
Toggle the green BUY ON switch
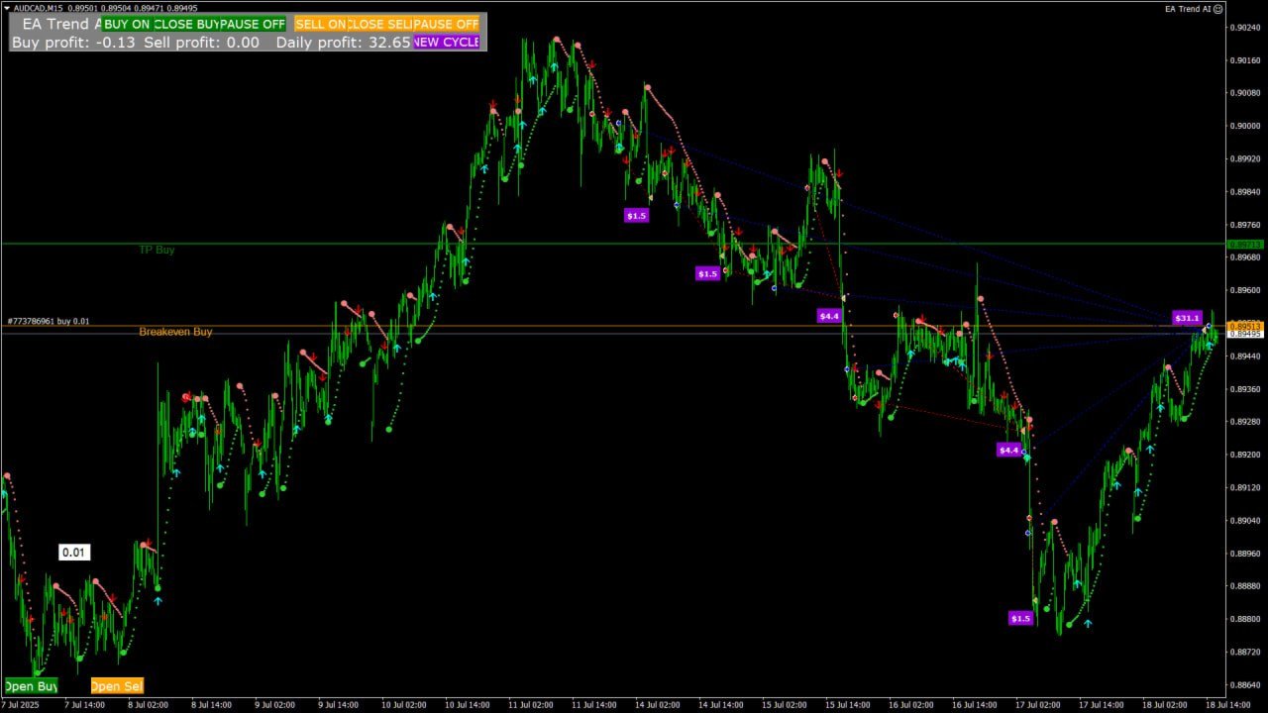click(x=129, y=24)
